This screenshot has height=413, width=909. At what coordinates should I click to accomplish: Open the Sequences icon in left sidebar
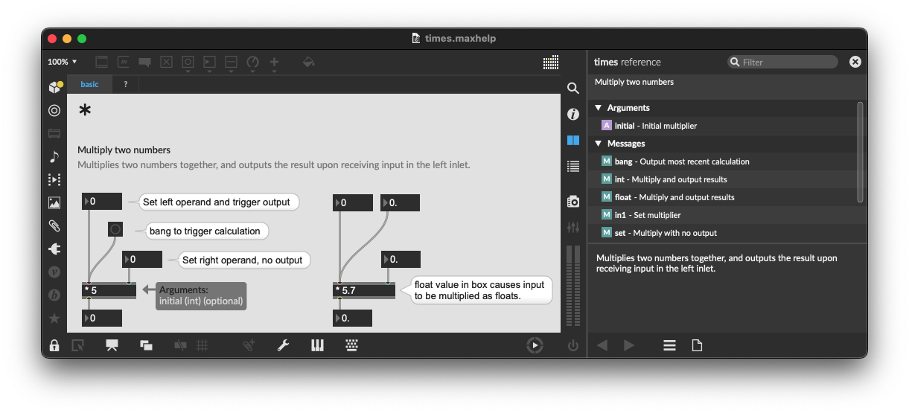(54, 179)
